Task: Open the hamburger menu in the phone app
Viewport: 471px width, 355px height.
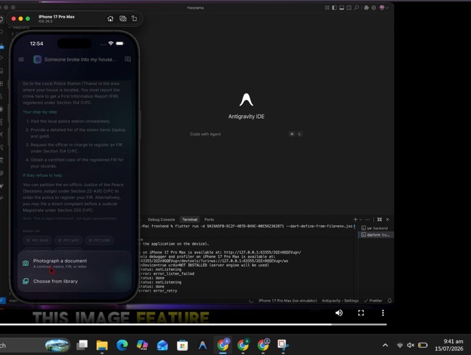Action: tap(21, 59)
